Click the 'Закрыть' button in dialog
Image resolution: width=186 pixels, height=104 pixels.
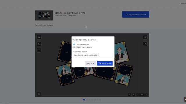click(90, 63)
